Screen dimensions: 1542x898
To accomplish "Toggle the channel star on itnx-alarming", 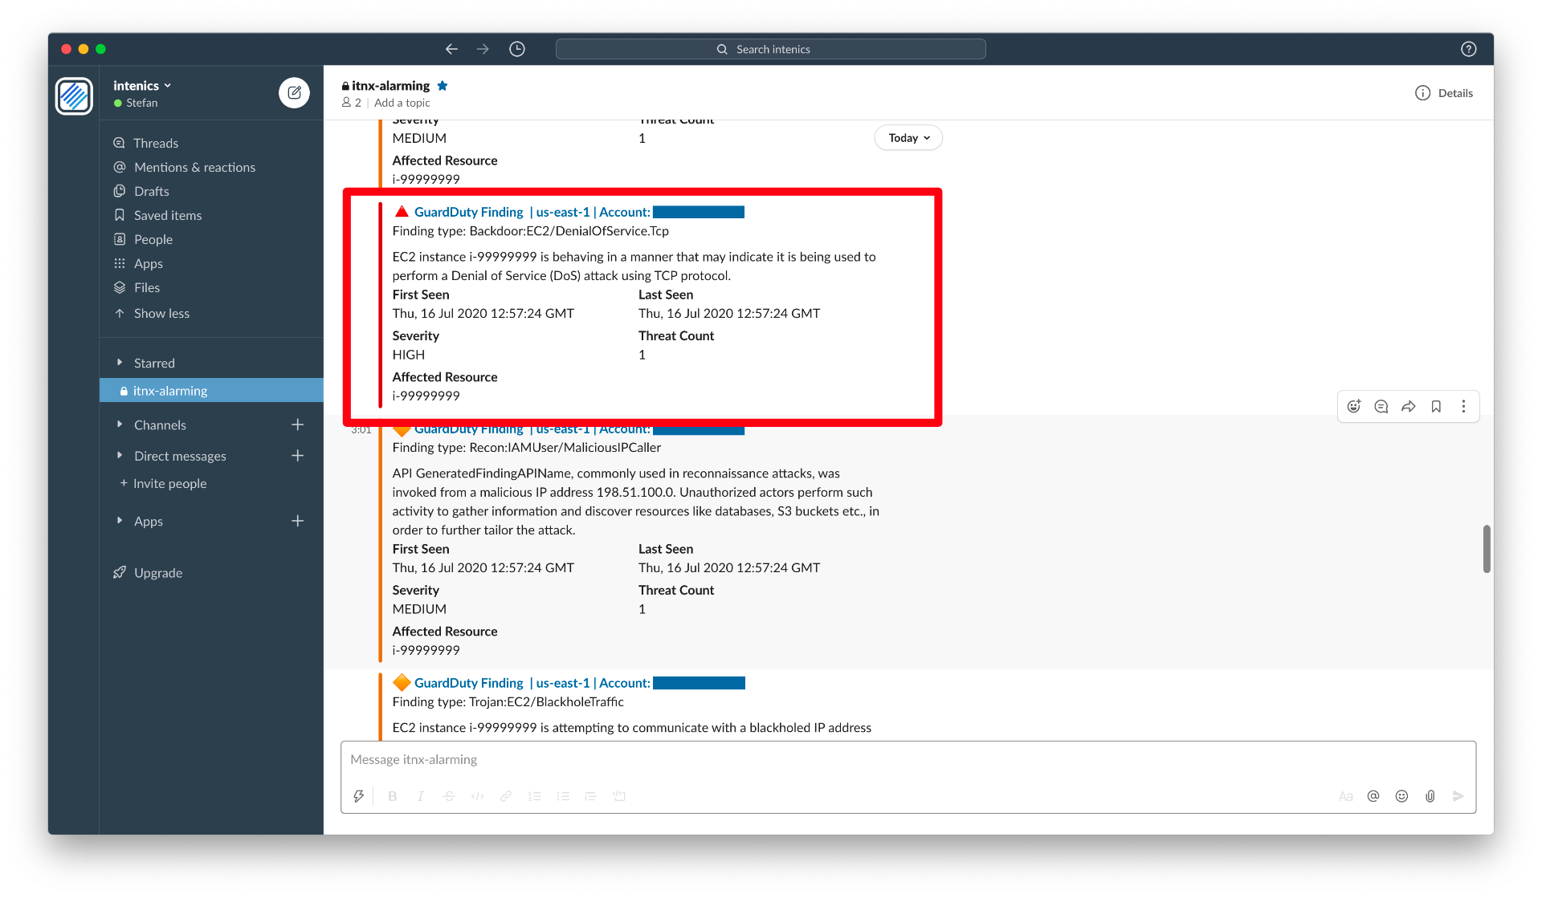I will pos(443,86).
